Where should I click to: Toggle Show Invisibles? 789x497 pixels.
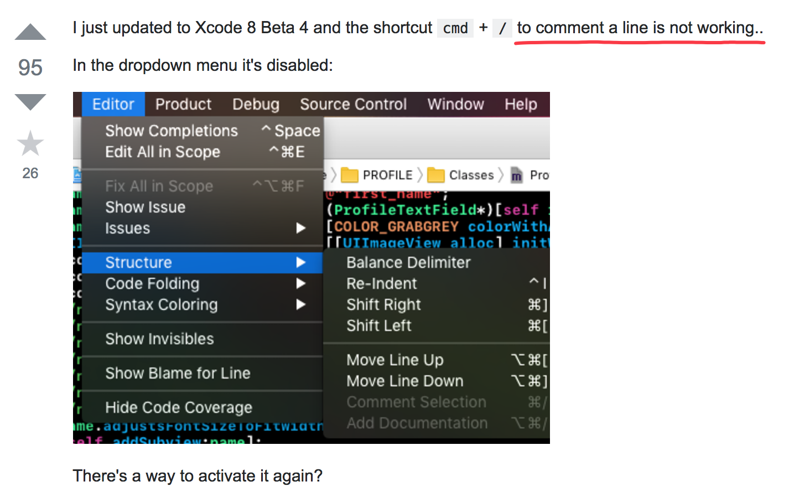203,339
